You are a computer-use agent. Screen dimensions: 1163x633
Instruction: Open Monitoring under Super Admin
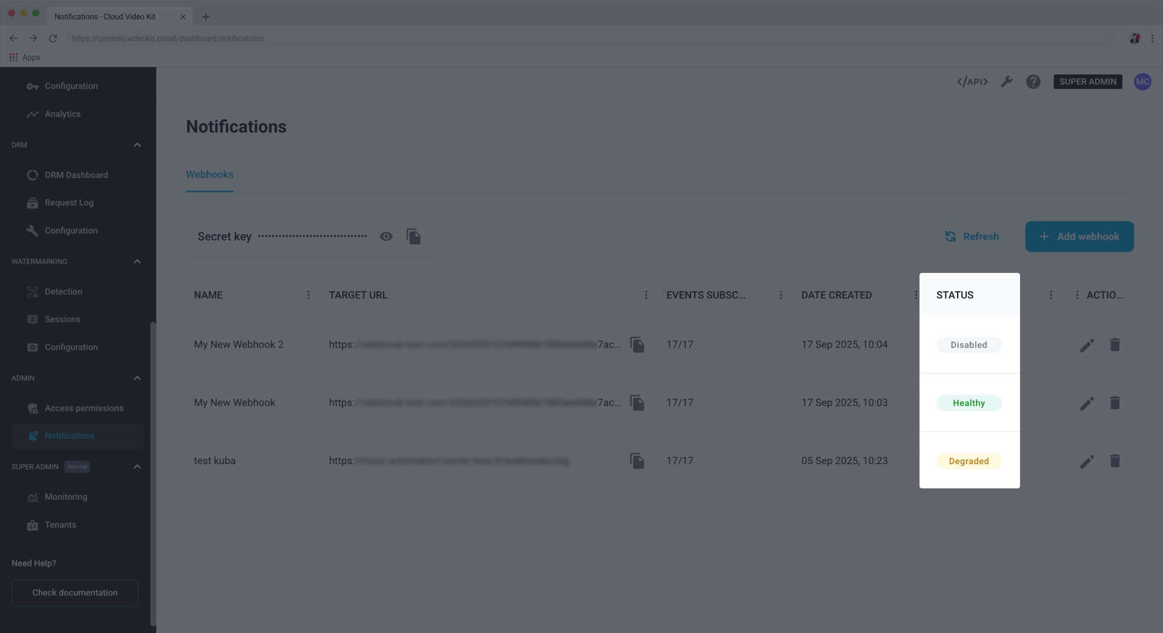[x=65, y=496]
